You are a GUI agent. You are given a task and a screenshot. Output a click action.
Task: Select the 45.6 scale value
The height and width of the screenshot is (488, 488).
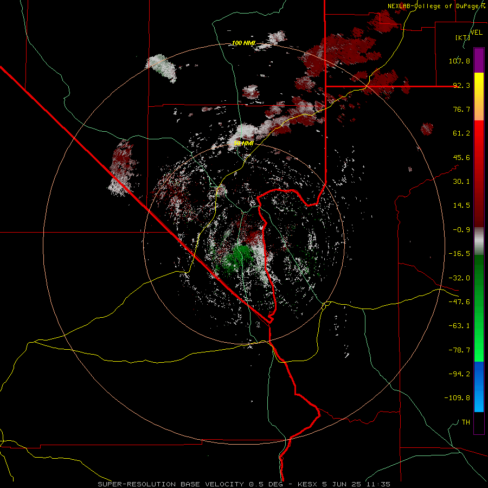tap(461, 157)
